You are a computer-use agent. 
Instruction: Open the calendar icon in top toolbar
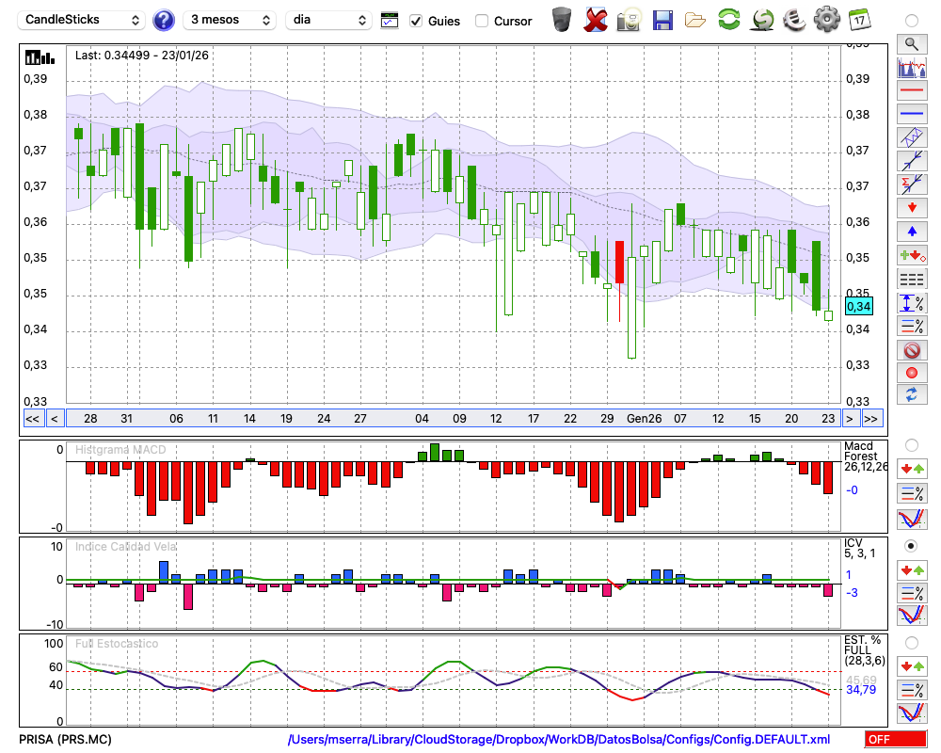tap(858, 20)
